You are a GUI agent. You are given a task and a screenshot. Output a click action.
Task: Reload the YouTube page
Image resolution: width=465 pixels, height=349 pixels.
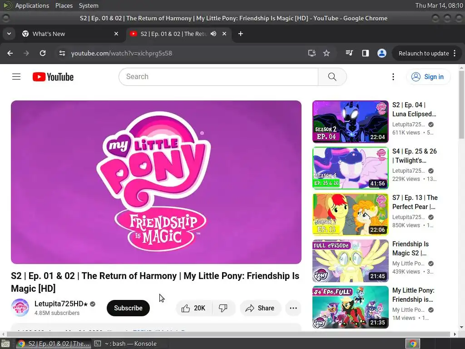[43, 53]
